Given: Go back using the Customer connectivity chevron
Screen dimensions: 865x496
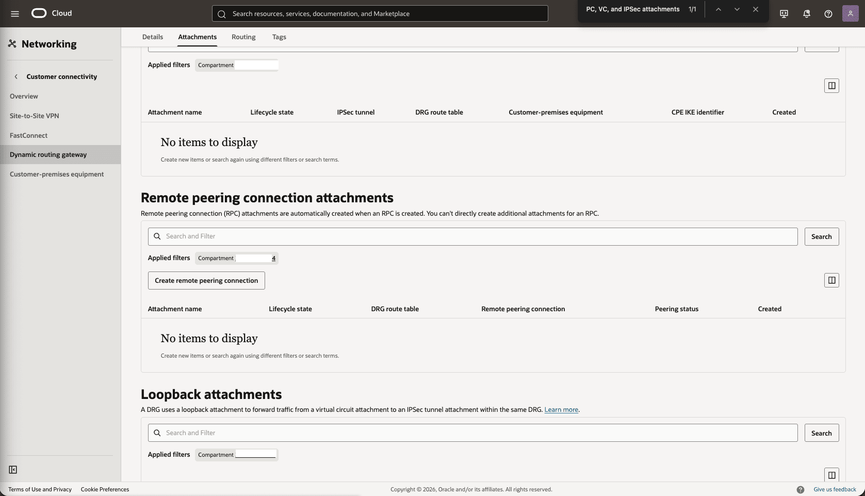Looking at the screenshot, I should 17,76.
